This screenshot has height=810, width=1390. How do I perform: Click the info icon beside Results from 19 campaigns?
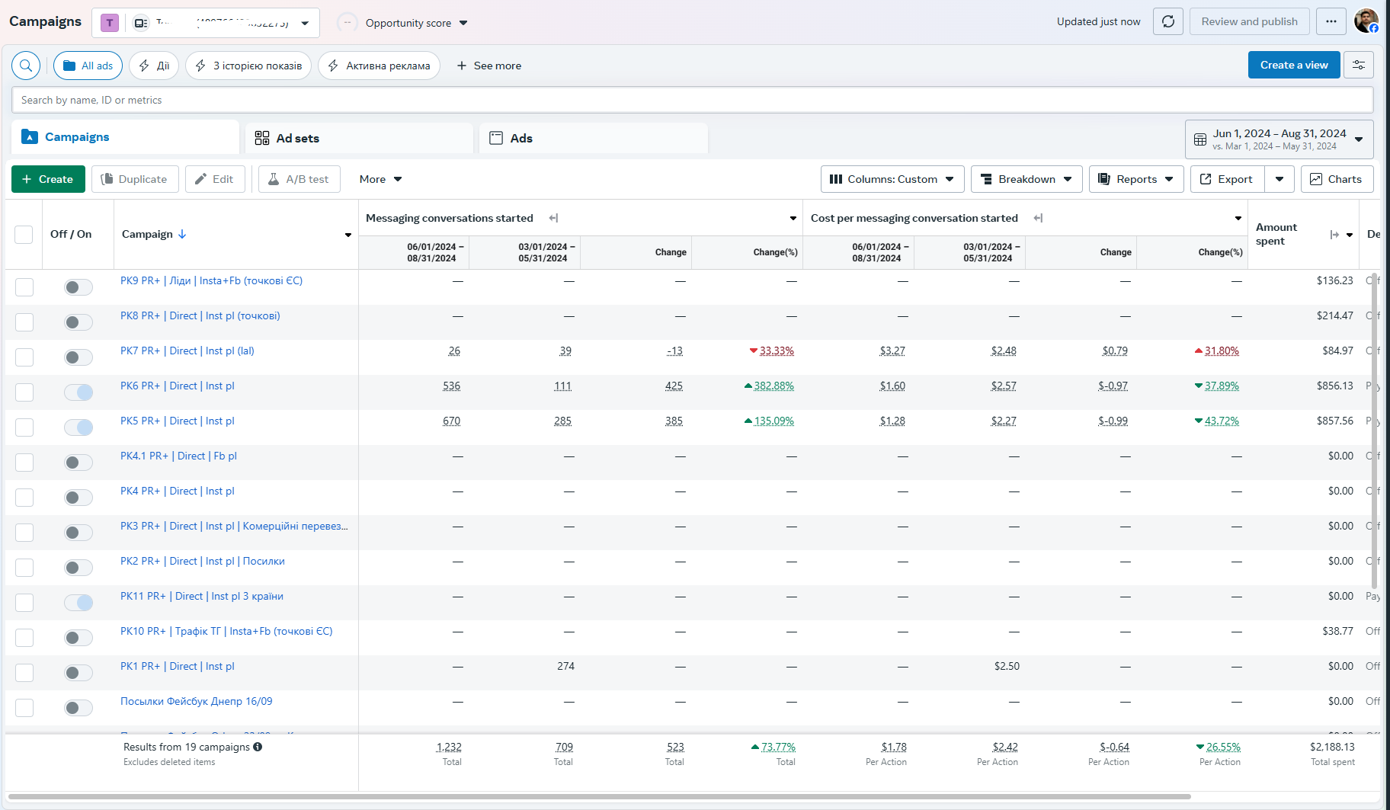coord(258,747)
